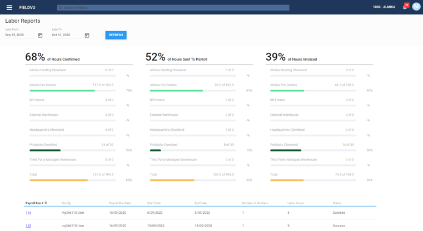Toggle sort arrow on Payroll Run #
Viewport: 423px width, 231px height.
click(x=46, y=203)
